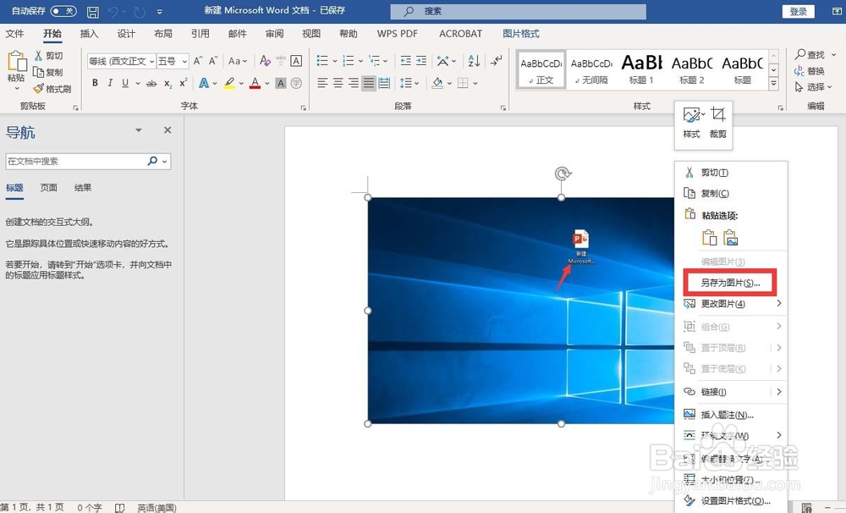Click the Paste clipboard icon in ribbon
The height and width of the screenshot is (513, 846).
click(16, 62)
